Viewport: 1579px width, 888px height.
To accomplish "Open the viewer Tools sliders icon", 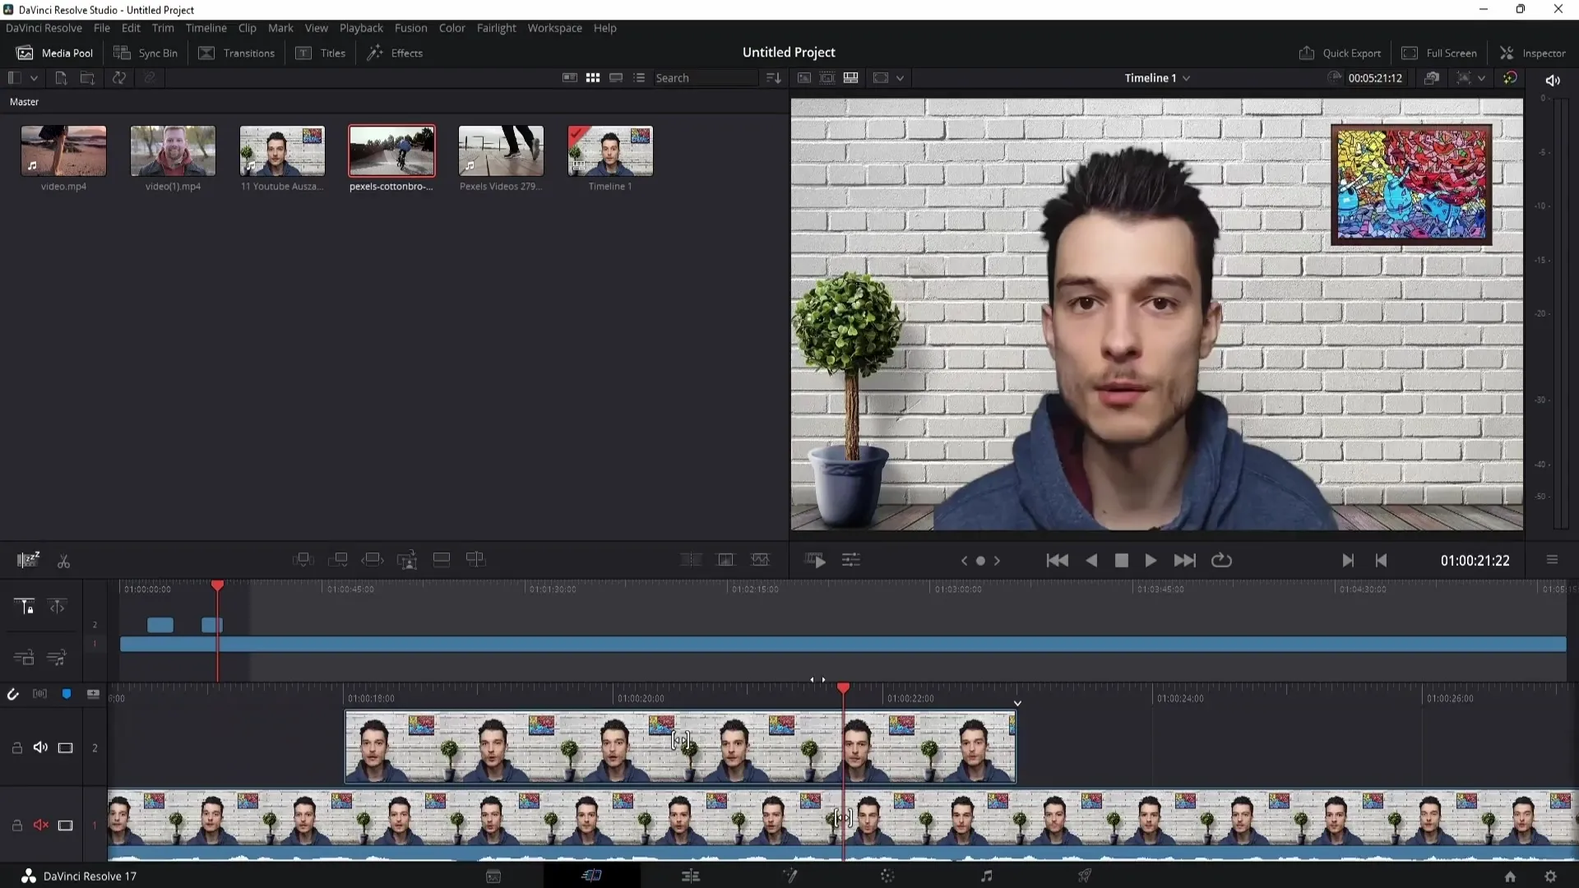I will [850, 561].
